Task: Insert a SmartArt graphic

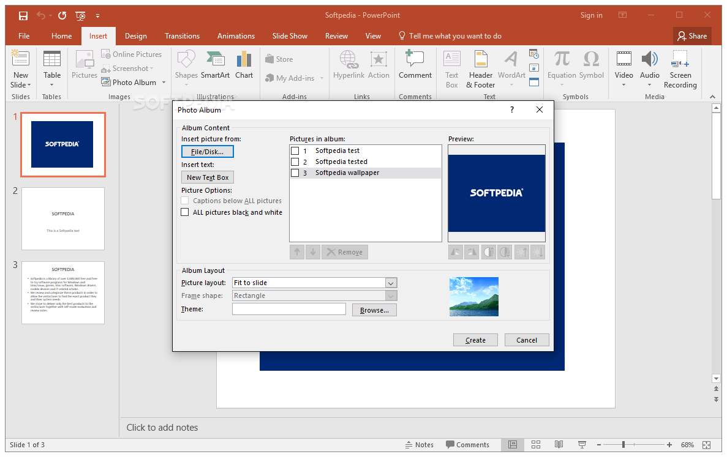Action: click(x=215, y=65)
